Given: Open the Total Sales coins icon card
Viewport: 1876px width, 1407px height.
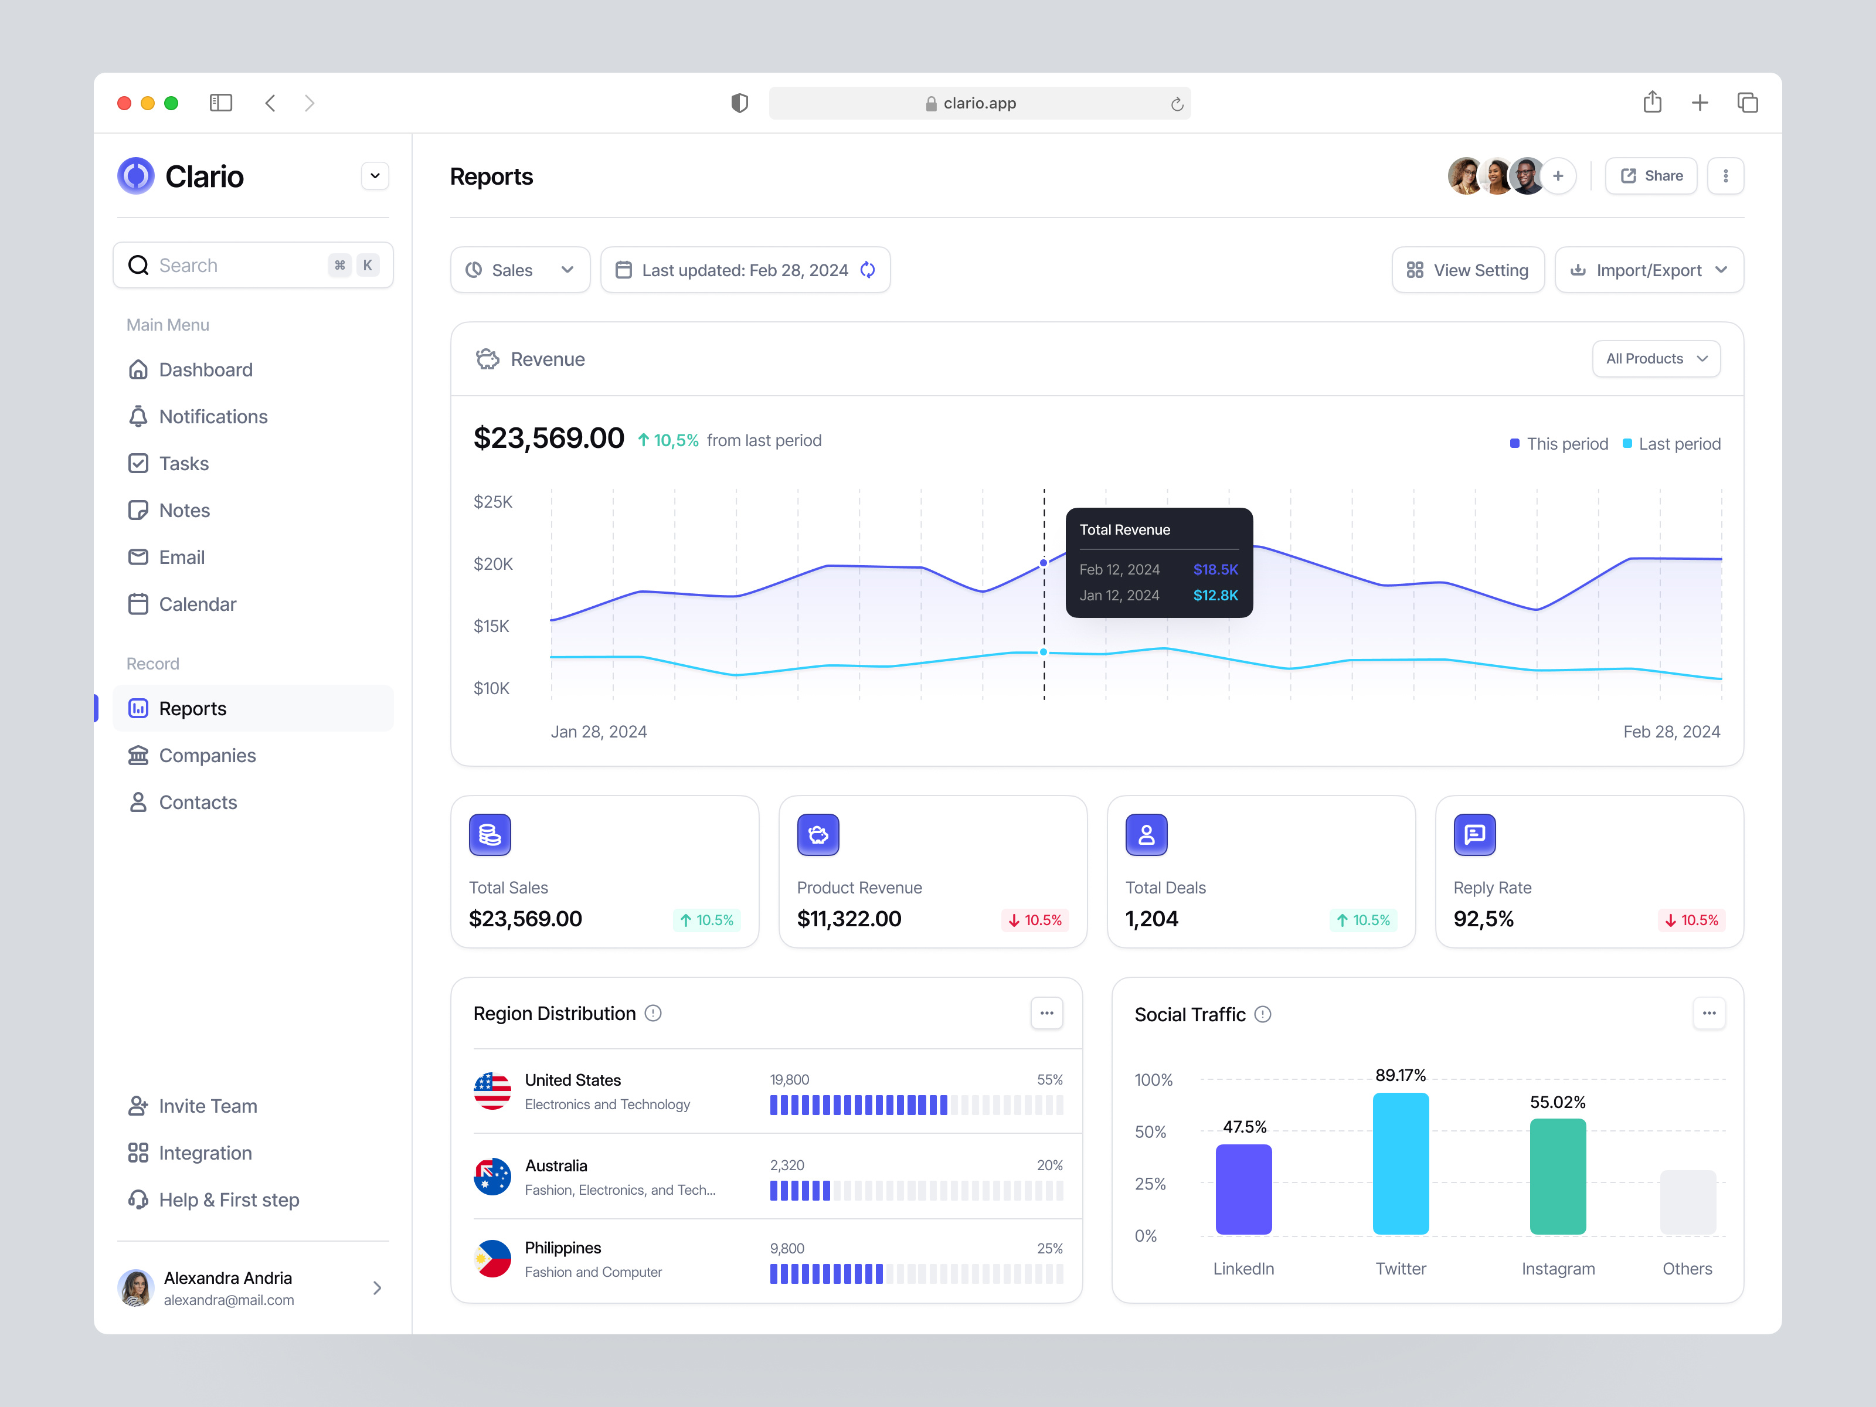Looking at the screenshot, I should pos(490,834).
